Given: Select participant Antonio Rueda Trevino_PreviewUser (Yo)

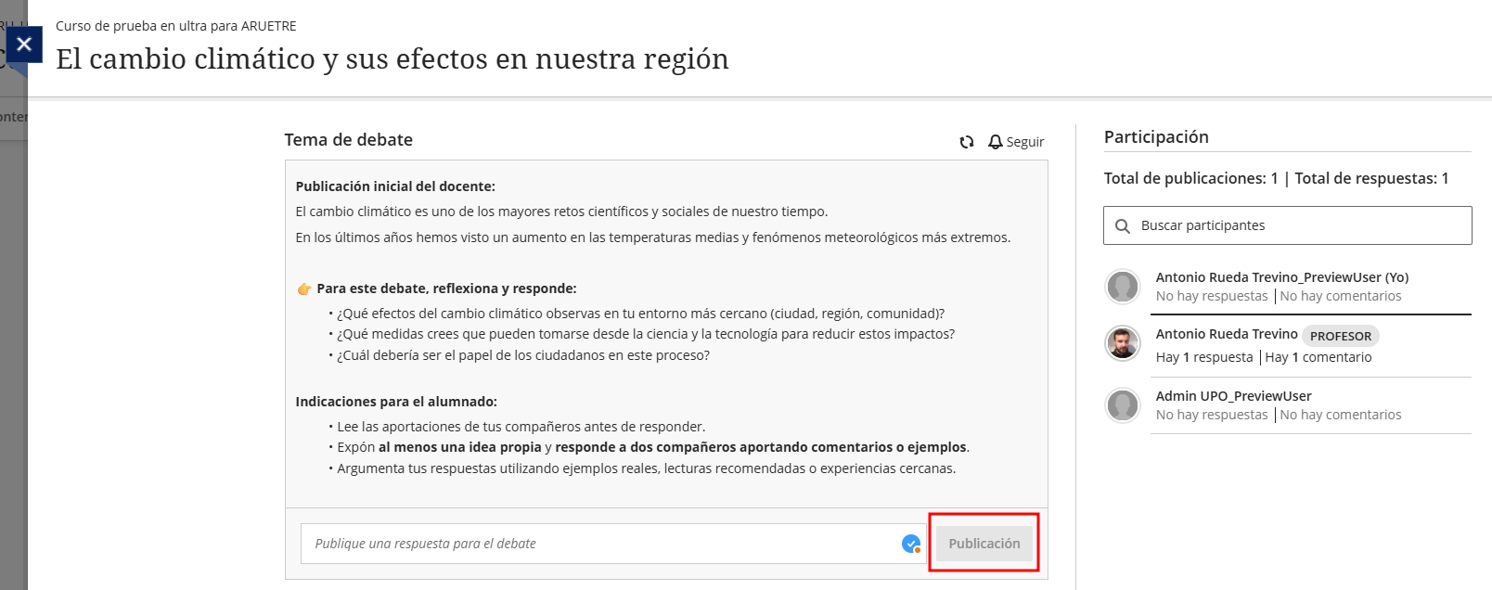Looking at the screenshot, I should [1281, 277].
